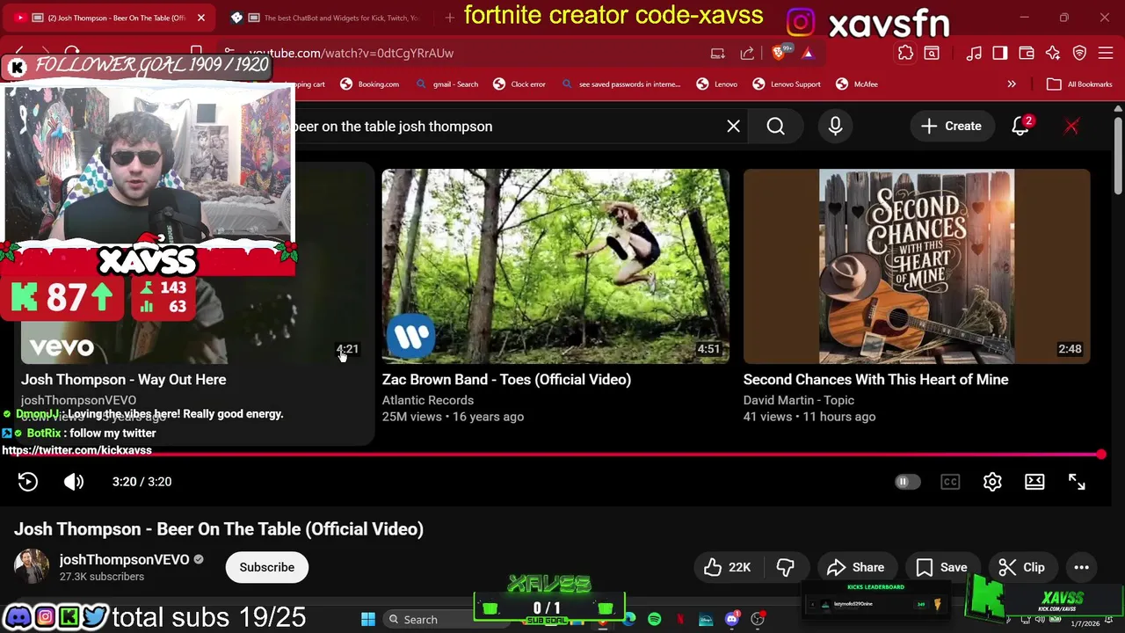Open joshThompsonVEVO channel name link
Image resolution: width=1125 pixels, height=633 pixels.
pos(124,559)
